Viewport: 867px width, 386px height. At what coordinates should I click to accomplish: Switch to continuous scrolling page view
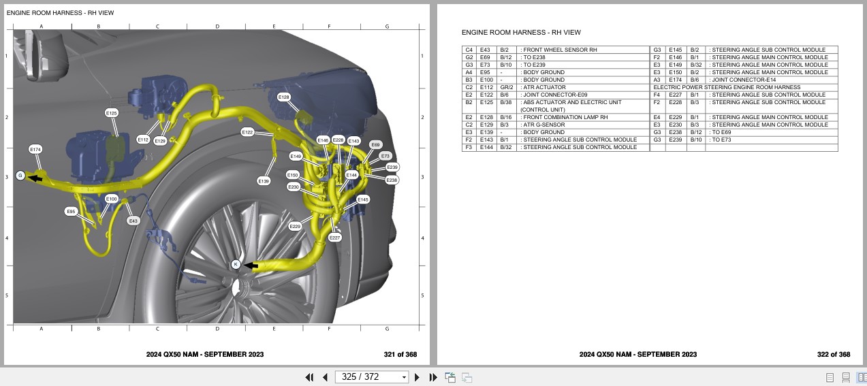point(845,377)
